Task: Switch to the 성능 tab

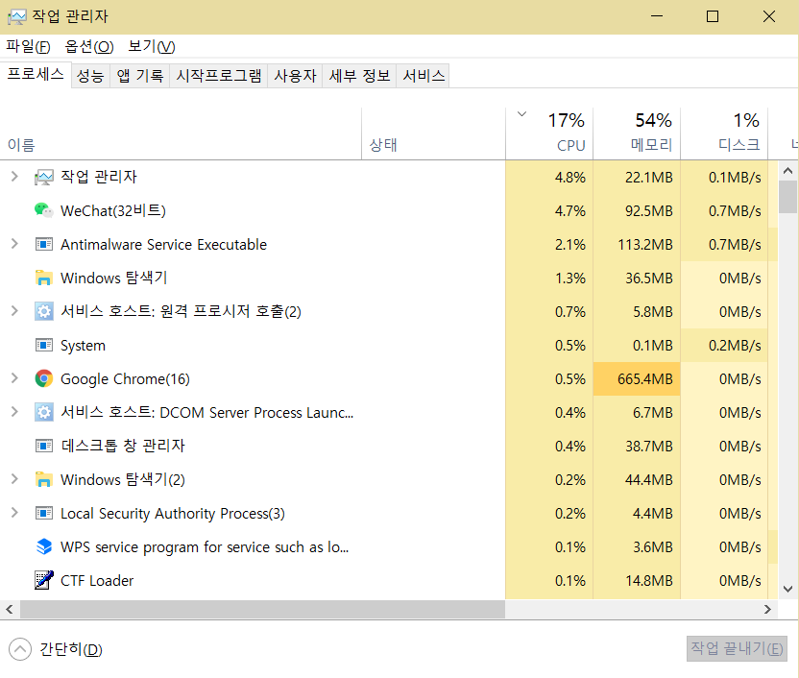Action: point(90,76)
